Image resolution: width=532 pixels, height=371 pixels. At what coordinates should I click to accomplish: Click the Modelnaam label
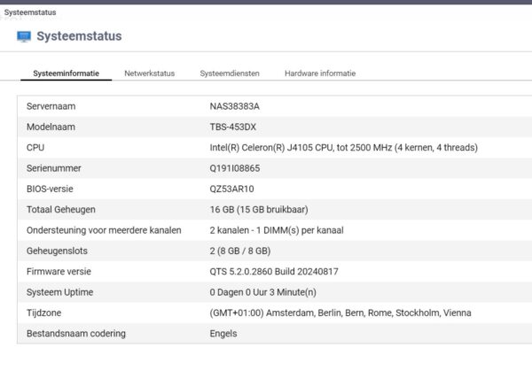(x=51, y=127)
